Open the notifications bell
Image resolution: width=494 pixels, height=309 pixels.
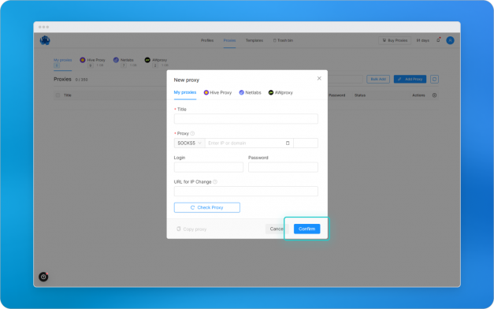tap(438, 40)
